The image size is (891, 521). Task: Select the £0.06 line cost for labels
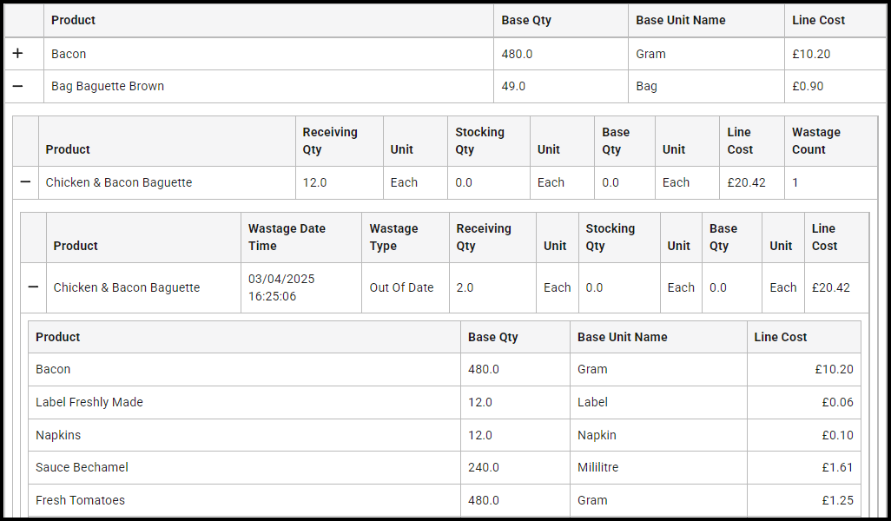pos(837,402)
